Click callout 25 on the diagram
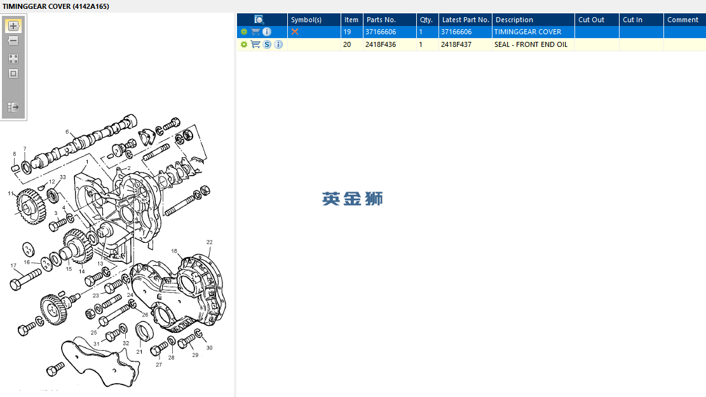This screenshot has height=397, width=706. coord(93,332)
